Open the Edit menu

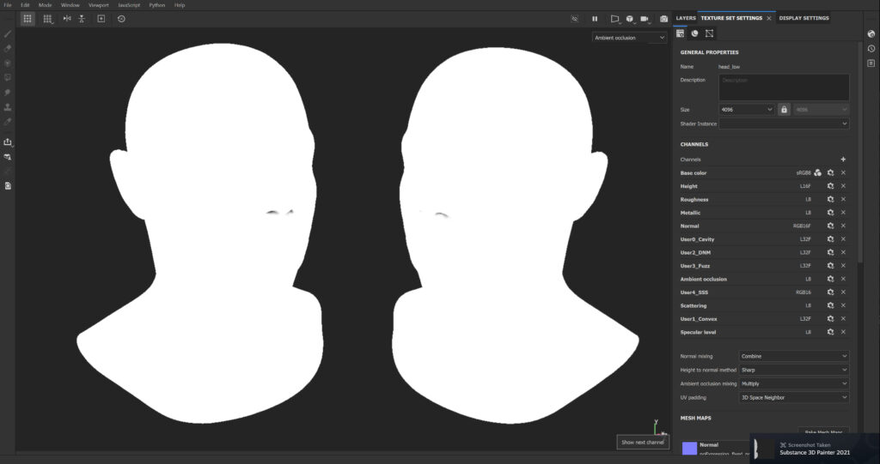[25, 5]
